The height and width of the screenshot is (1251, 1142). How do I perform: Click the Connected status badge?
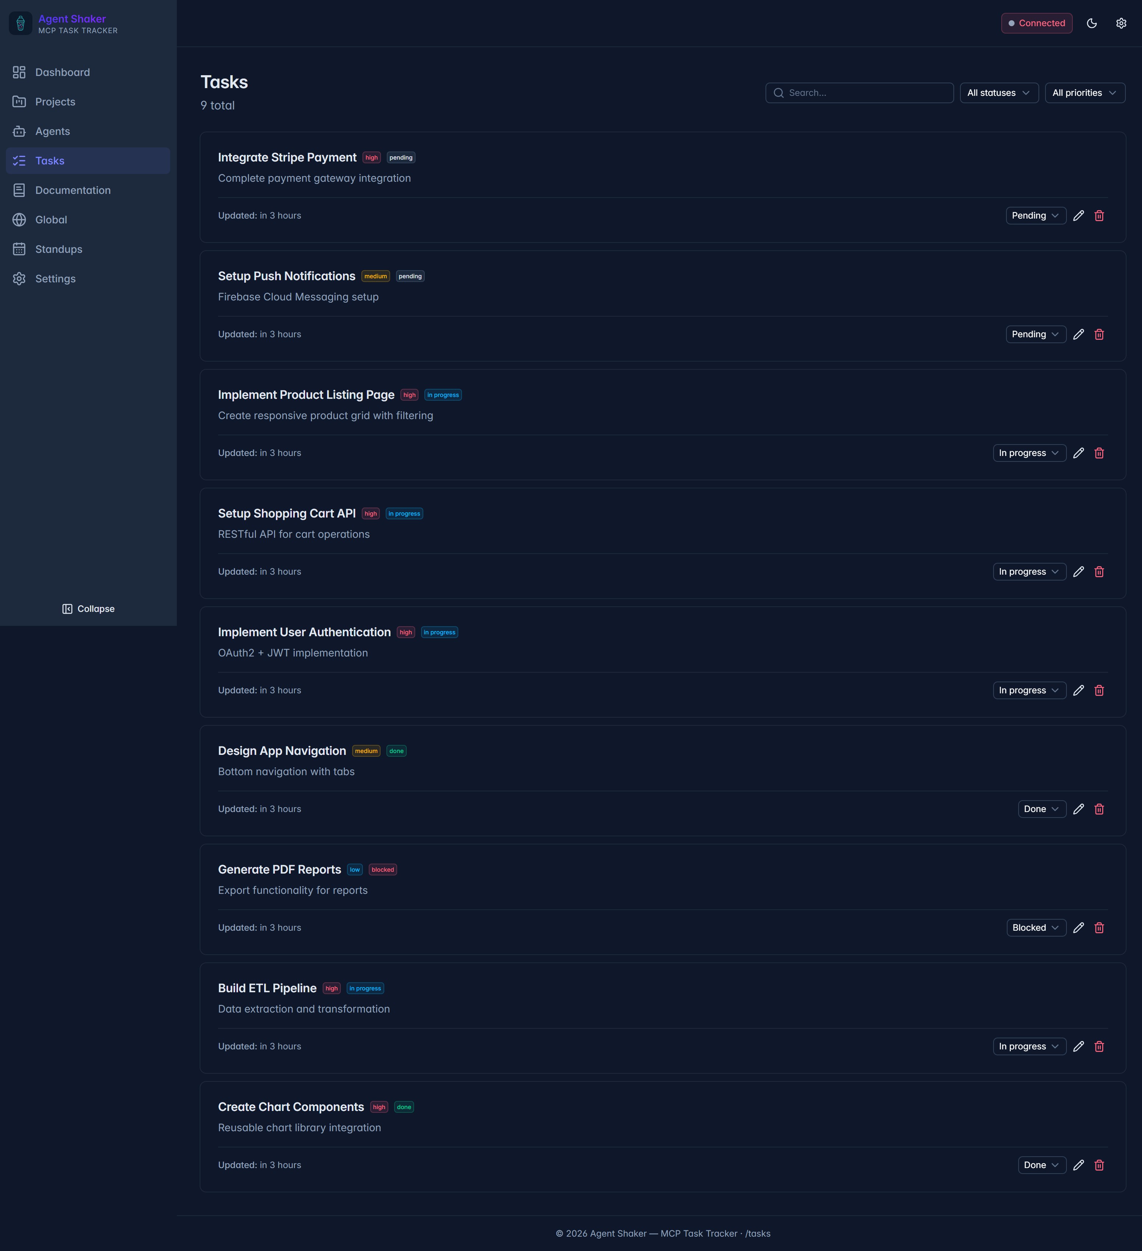pos(1036,23)
